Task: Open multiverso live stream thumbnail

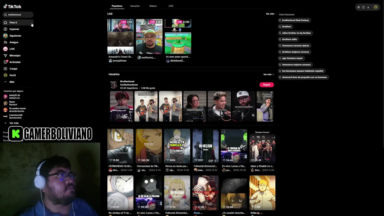Action: pos(149,37)
